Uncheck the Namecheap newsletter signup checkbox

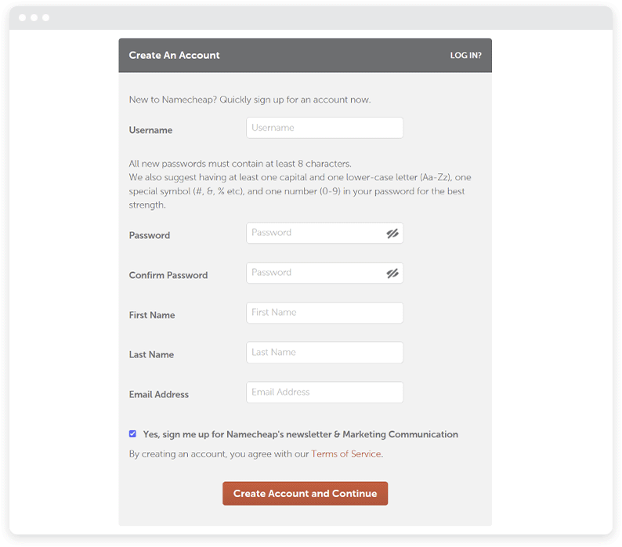(x=132, y=434)
